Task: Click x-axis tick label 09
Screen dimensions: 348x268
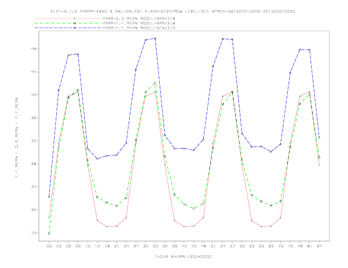Action: point(78,246)
